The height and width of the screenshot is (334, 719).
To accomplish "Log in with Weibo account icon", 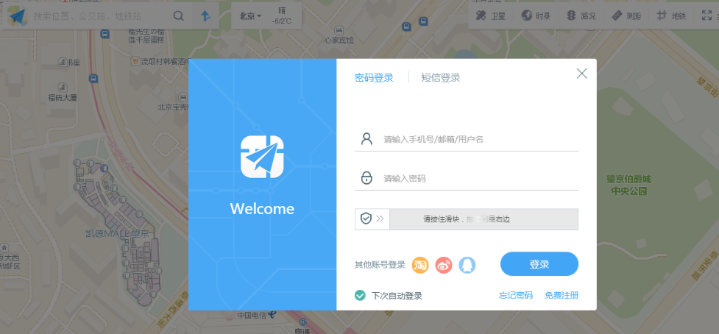I will pyautogui.click(x=444, y=265).
